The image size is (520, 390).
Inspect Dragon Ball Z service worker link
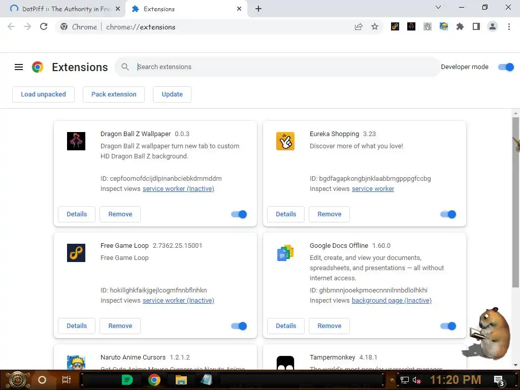[178, 189]
